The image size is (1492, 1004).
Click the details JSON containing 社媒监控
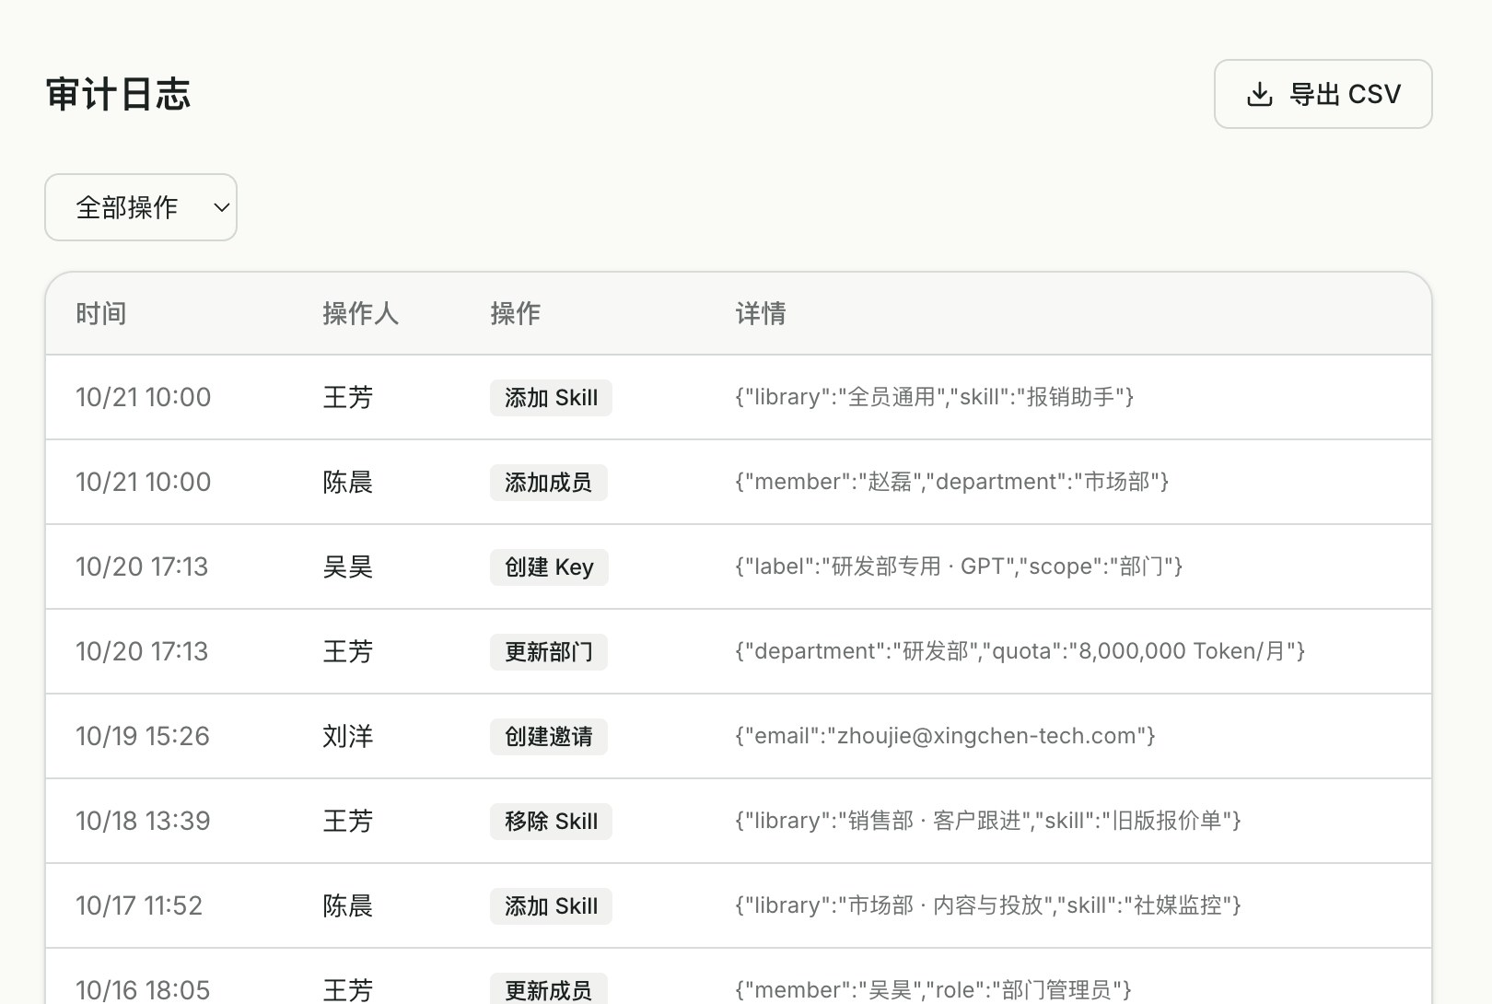click(x=988, y=905)
